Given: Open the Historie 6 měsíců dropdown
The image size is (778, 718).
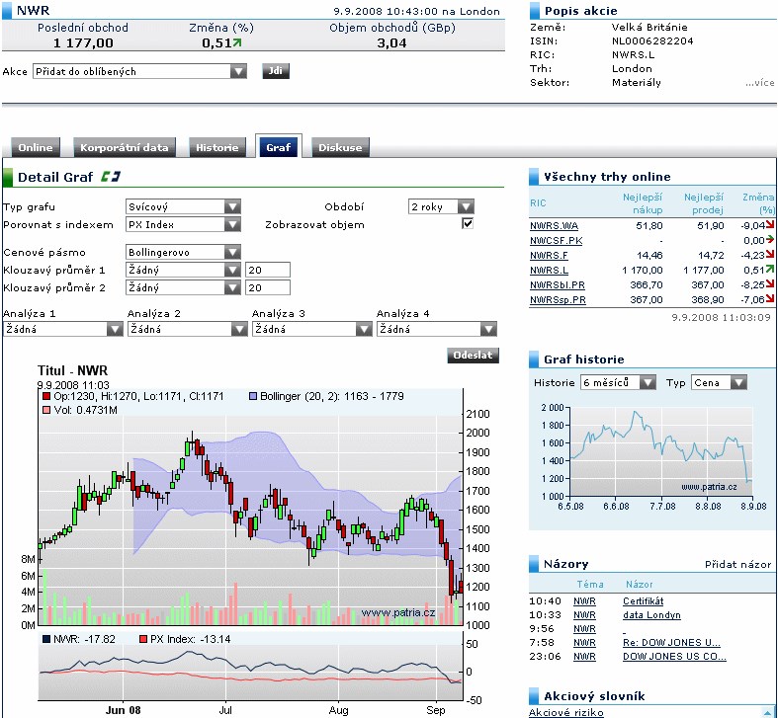Looking at the screenshot, I should click(619, 382).
